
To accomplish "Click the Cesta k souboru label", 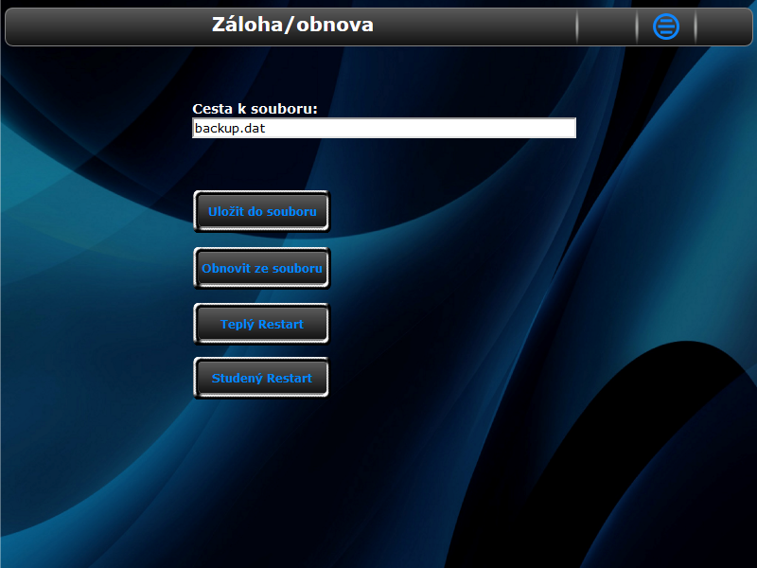I will coord(255,109).
